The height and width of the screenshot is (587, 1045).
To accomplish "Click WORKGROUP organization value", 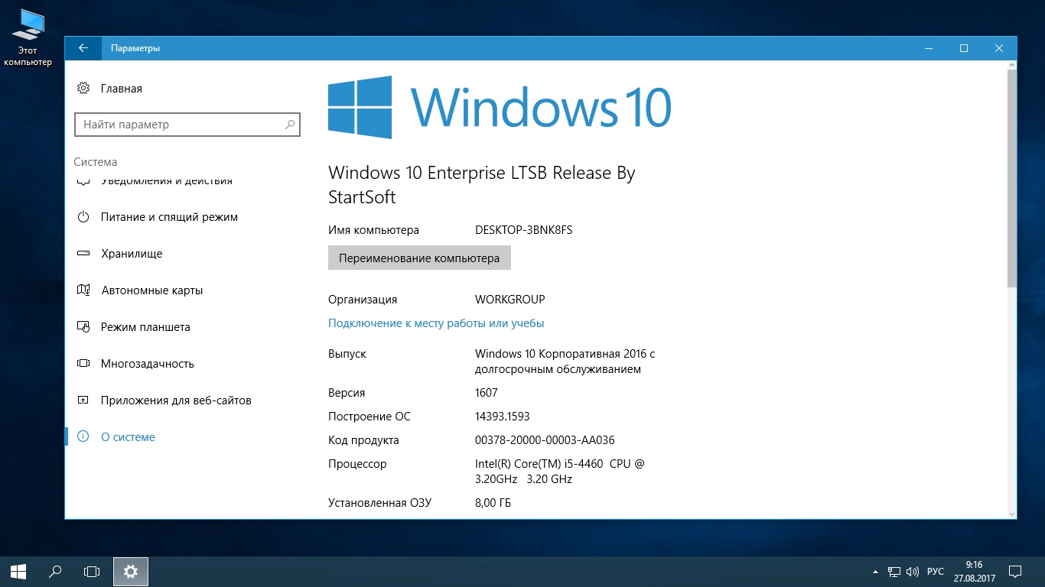I will click(x=510, y=300).
